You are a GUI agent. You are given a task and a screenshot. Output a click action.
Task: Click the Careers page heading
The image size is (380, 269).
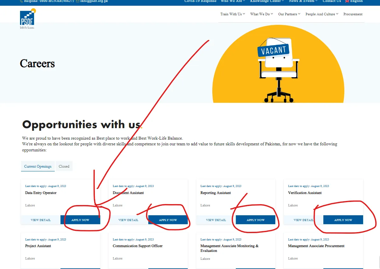(37, 64)
